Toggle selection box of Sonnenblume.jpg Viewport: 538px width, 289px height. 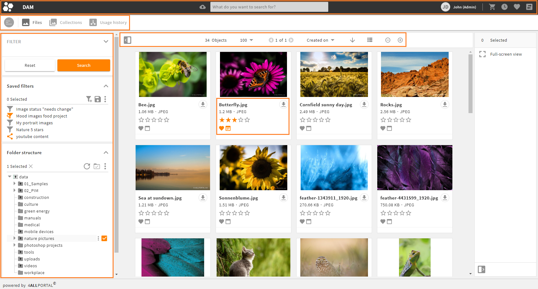point(228,222)
